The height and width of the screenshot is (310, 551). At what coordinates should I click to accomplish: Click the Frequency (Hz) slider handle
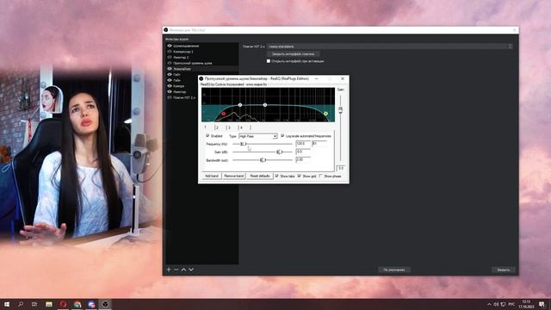[243, 144]
